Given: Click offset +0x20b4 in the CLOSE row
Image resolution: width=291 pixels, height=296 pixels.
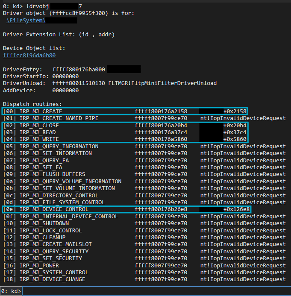Looking at the screenshot, I should [235, 125].
